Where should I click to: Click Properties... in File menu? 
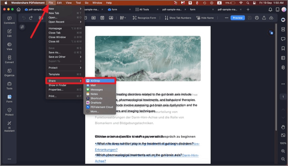tap(65, 90)
